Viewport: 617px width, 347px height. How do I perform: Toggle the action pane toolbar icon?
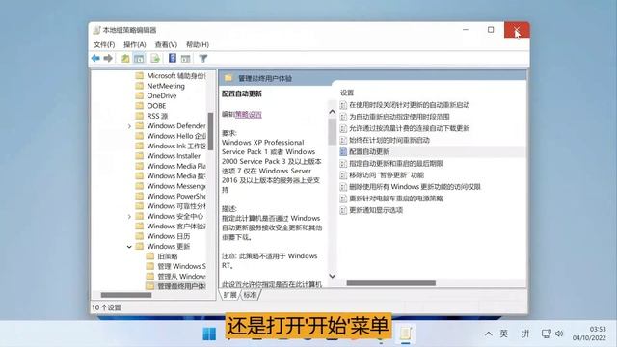185,59
